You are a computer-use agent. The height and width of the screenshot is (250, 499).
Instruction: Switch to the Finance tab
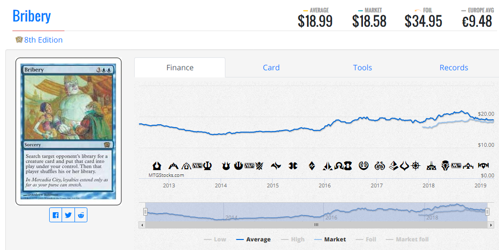click(x=180, y=67)
